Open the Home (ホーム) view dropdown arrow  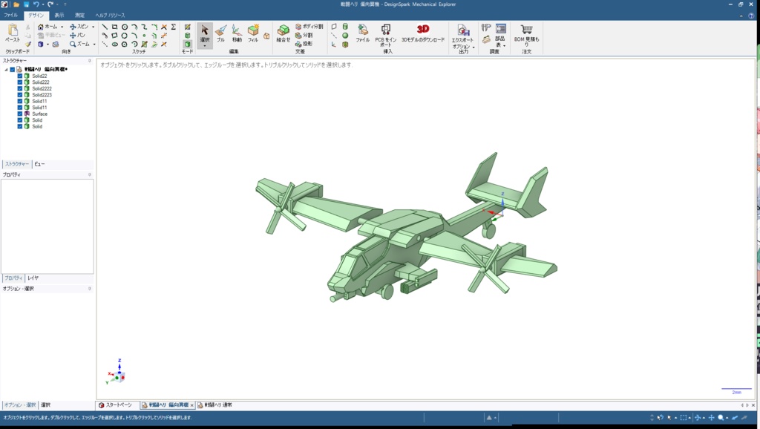pyautogui.click(x=62, y=27)
